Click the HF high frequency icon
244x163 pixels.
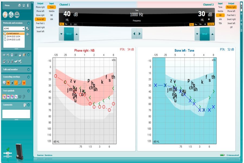[4, 55]
